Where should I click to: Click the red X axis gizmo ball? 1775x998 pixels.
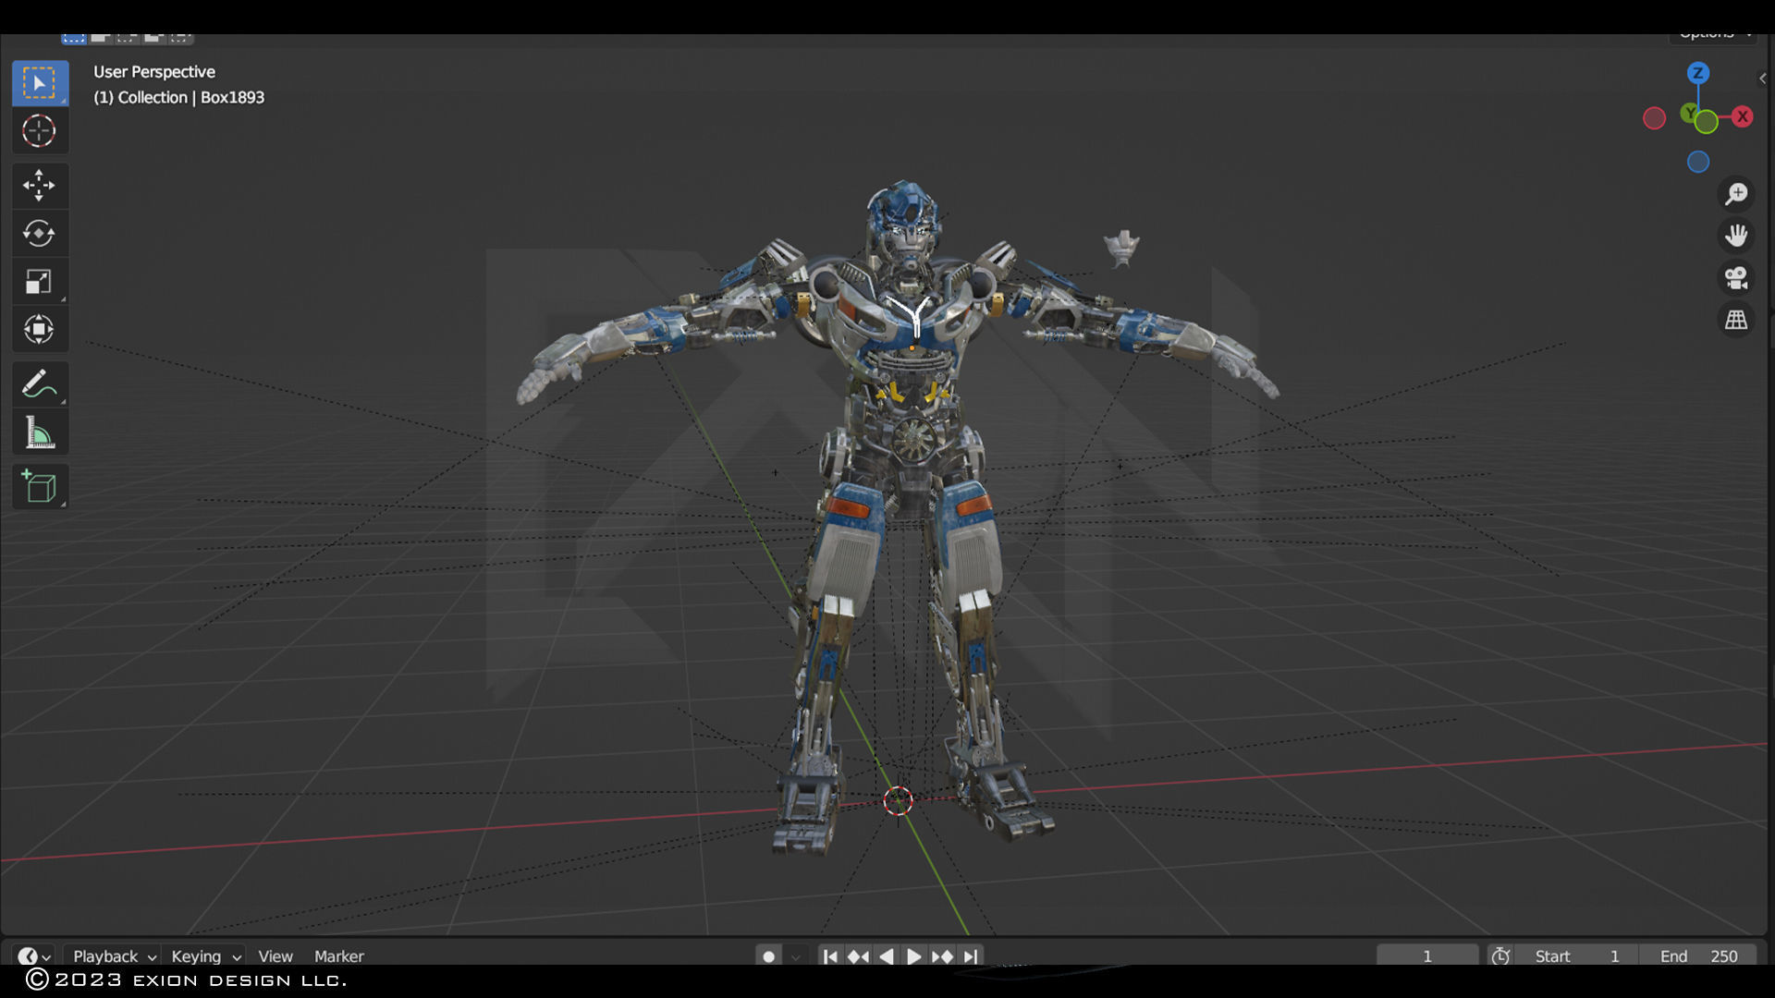(x=1743, y=116)
